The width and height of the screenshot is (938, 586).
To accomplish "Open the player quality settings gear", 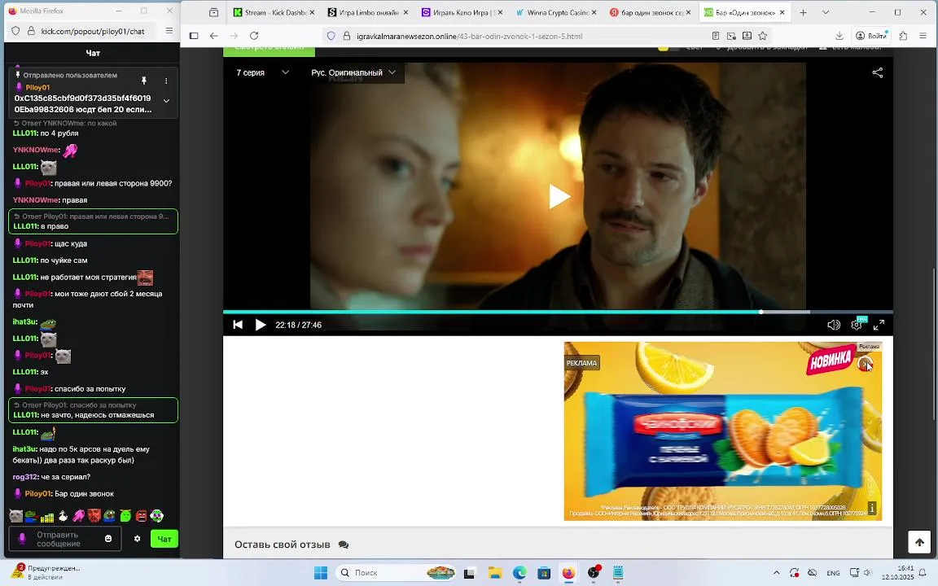I will click(856, 325).
